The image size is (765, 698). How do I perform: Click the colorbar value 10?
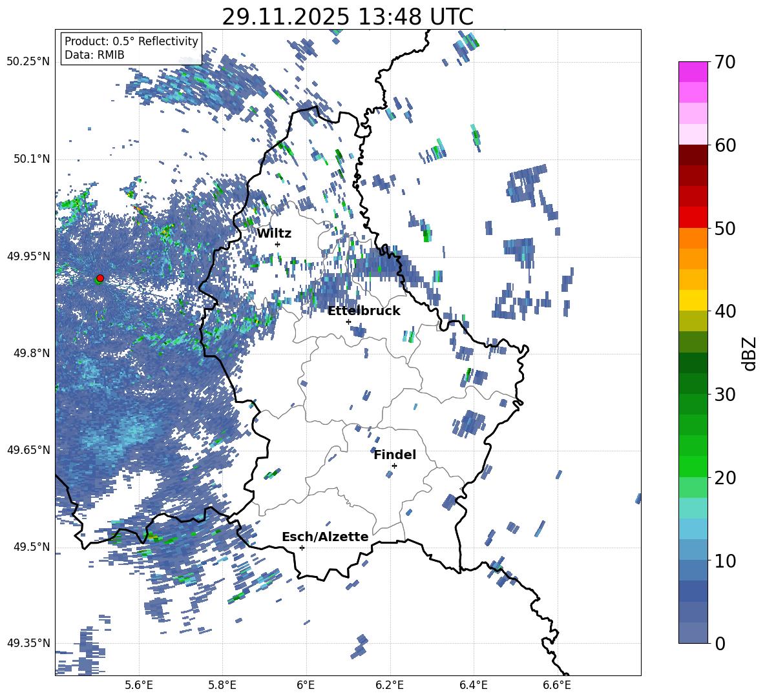click(x=725, y=560)
